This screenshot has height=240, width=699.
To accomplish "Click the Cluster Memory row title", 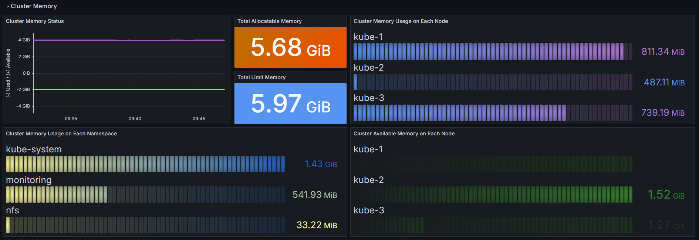I will coord(34,6).
